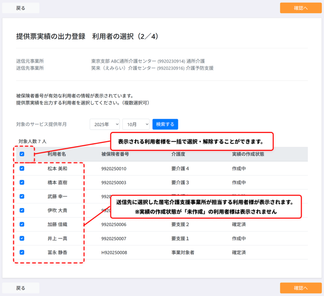This screenshot has width=324, height=296.
Task: Click the 利用者名 column header
Action: click(x=57, y=154)
